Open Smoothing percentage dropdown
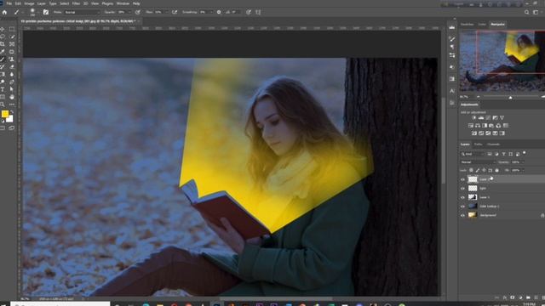Image resolution: width=545 pixels, height=306 pixels. 212,12
